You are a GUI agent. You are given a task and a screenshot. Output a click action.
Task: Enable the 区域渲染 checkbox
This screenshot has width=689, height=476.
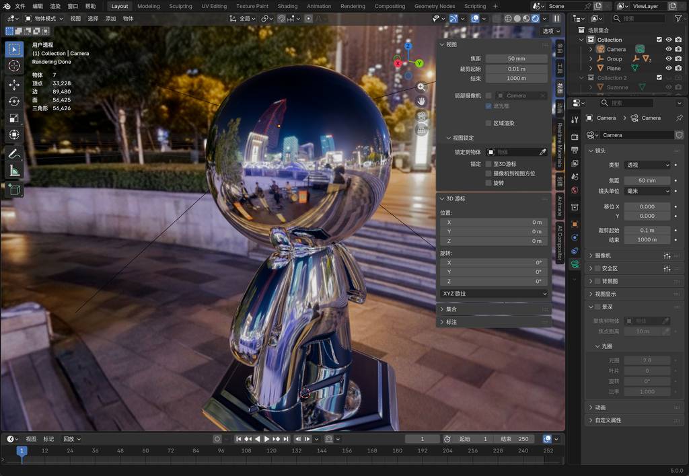point(489,123)
